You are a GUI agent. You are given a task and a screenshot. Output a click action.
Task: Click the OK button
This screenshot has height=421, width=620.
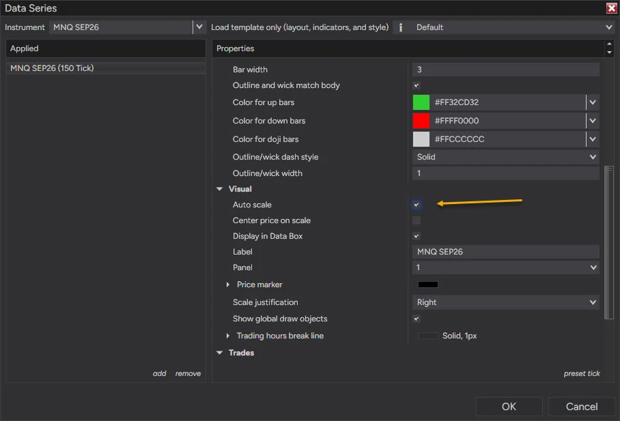[x=509, y=407]
